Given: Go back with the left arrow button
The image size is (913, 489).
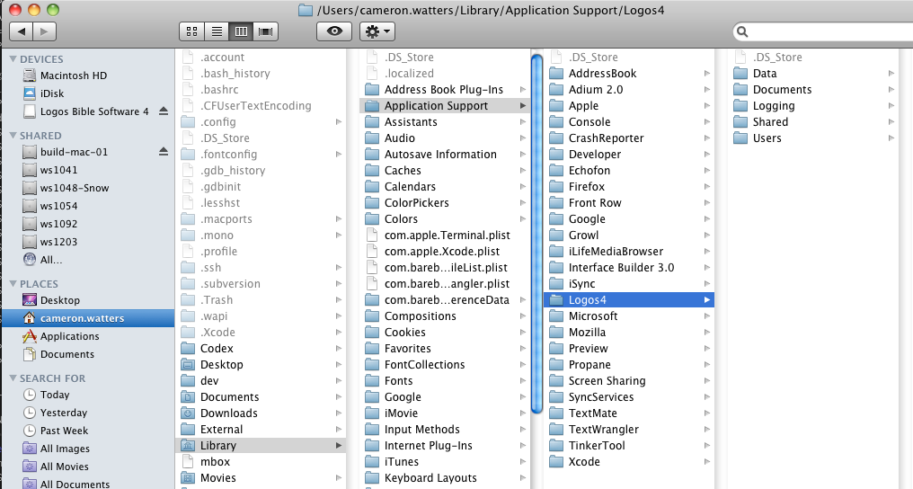Looking at the screenshot, I should pyautogui.click(x=22, y=31).
